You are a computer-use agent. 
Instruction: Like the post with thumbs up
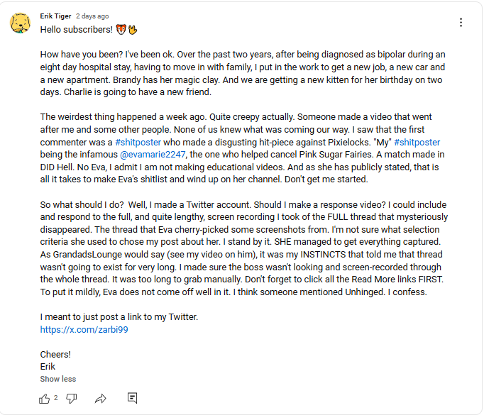(x=45, y=399)
